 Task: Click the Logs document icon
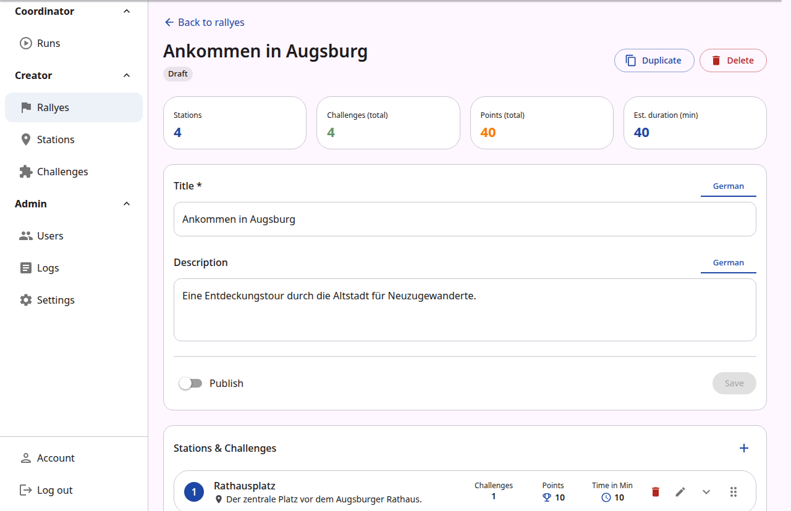[x=26, y=268]
